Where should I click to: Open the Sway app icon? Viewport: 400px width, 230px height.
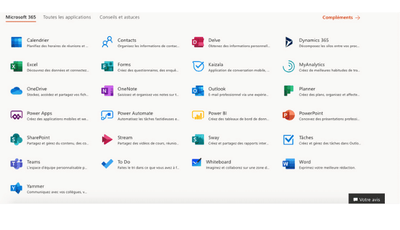tap(198, 139)
